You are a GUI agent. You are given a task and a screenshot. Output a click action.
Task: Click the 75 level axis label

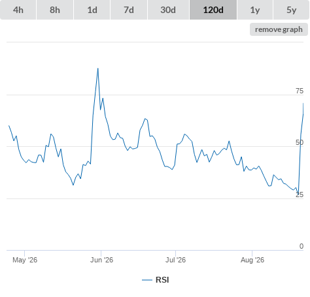click(300, 91)
